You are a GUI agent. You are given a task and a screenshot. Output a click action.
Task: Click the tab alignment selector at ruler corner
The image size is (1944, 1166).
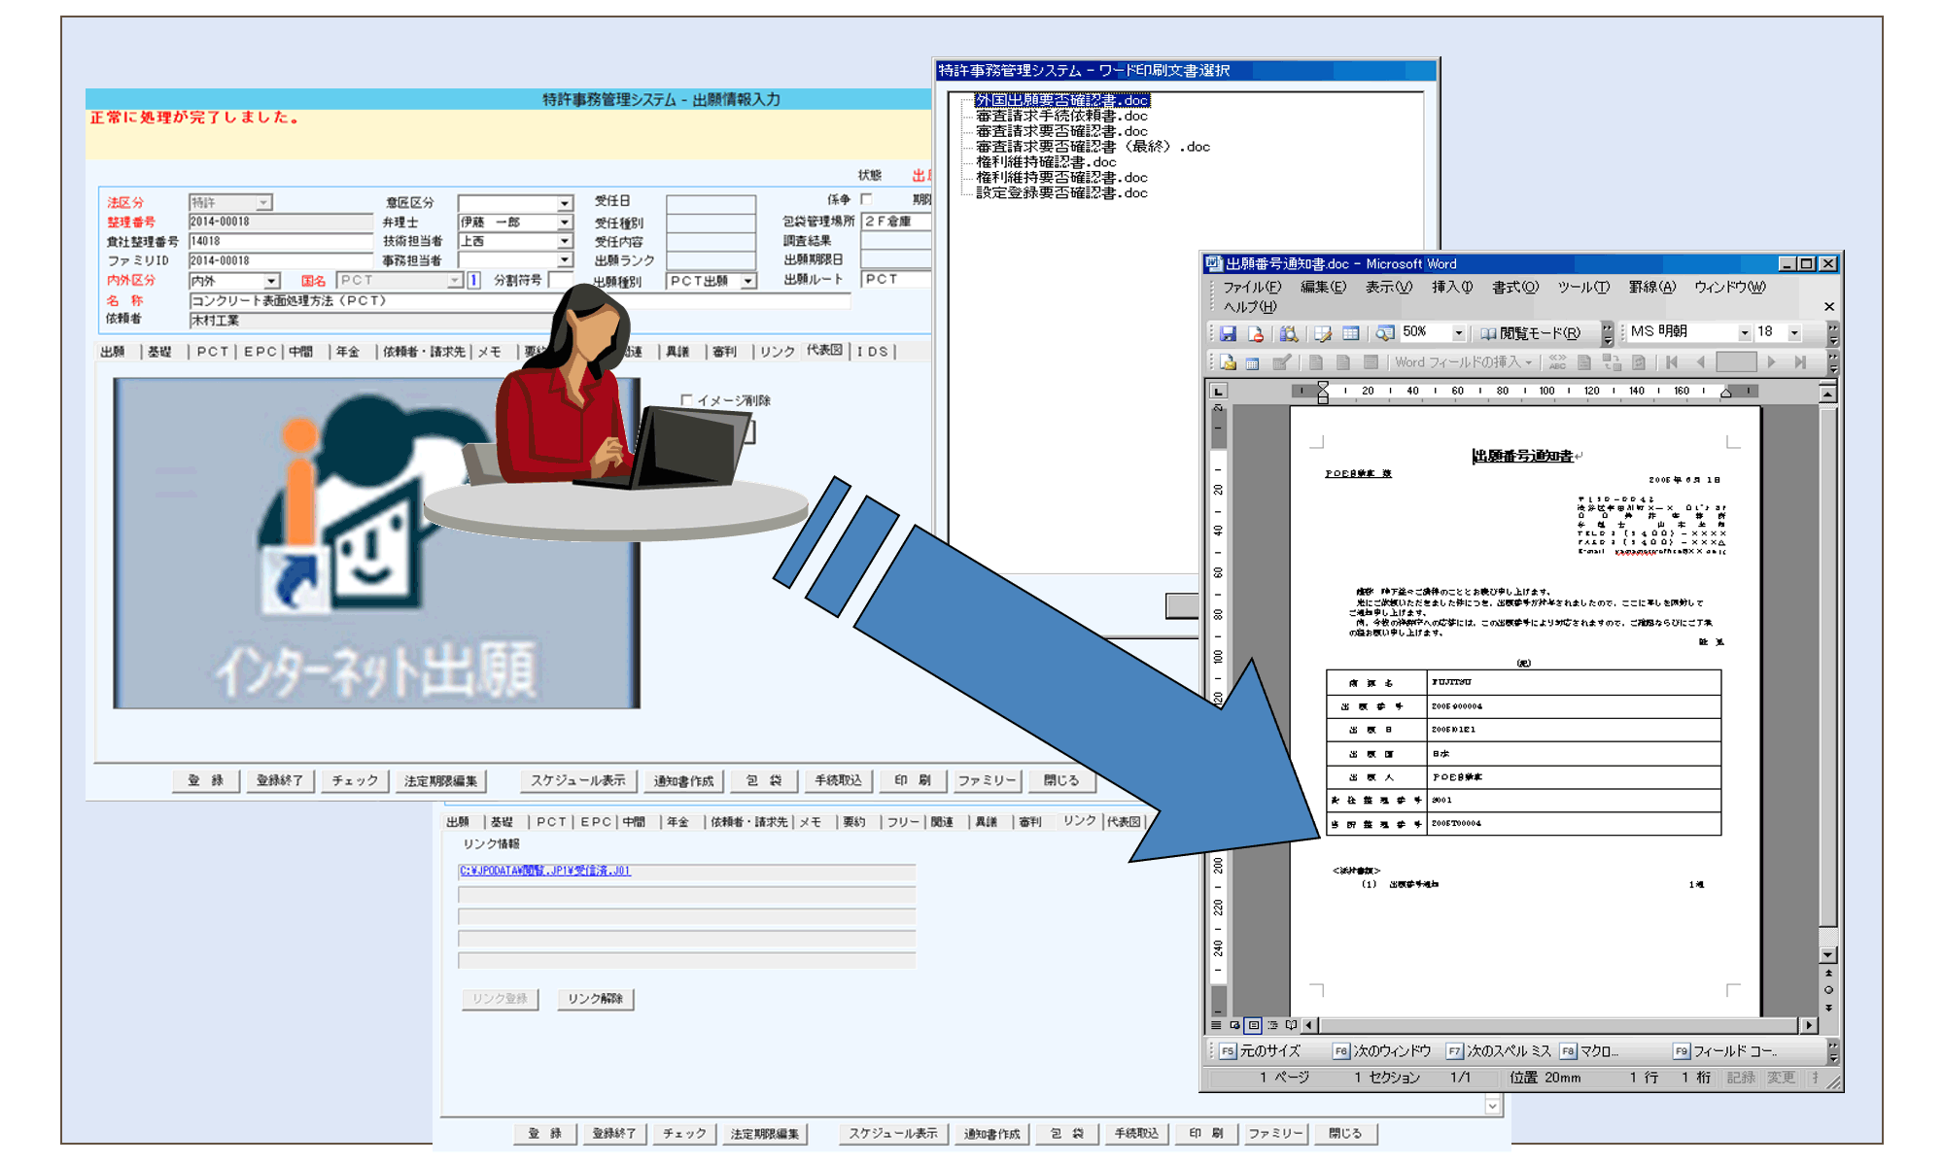[x=1218, y=391]
